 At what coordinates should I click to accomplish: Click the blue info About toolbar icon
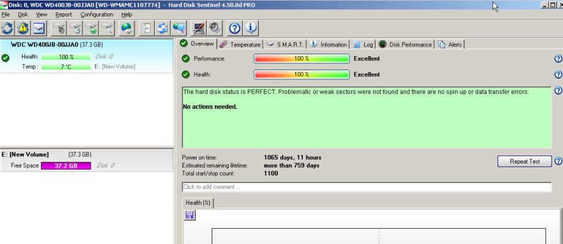[251, 28]
